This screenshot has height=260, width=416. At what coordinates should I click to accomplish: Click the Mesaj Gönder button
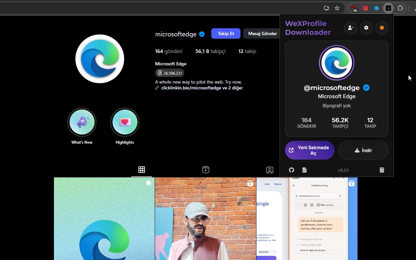[262, 33]
